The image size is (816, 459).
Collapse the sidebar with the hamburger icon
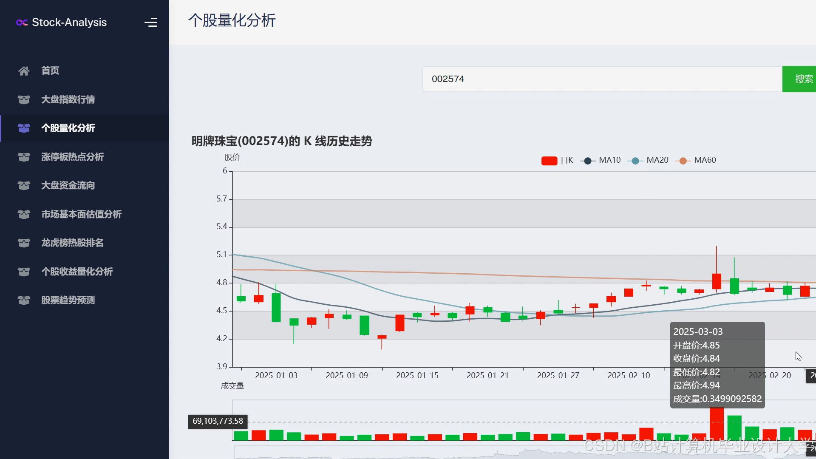pyautogui.click(x=151, y=22)
